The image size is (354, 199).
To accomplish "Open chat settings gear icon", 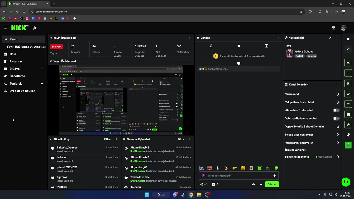I will (x=261, y=184).
